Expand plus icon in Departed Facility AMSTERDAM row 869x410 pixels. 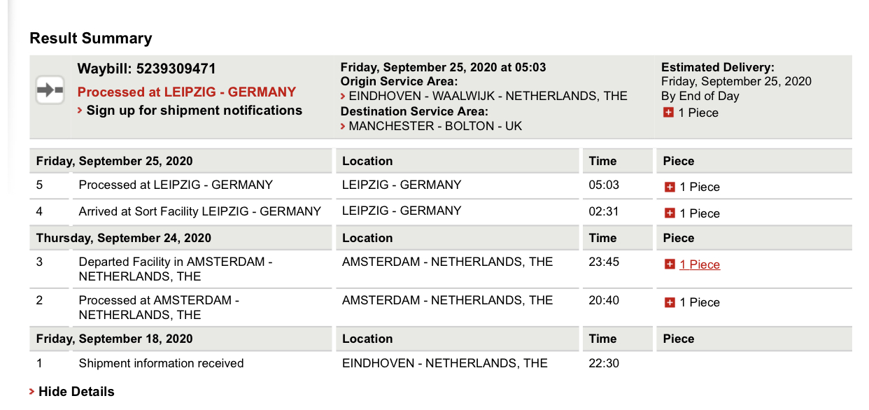(x=670, y=264)
